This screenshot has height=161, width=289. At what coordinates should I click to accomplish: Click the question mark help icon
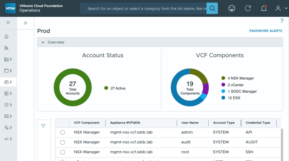point(282,21)
